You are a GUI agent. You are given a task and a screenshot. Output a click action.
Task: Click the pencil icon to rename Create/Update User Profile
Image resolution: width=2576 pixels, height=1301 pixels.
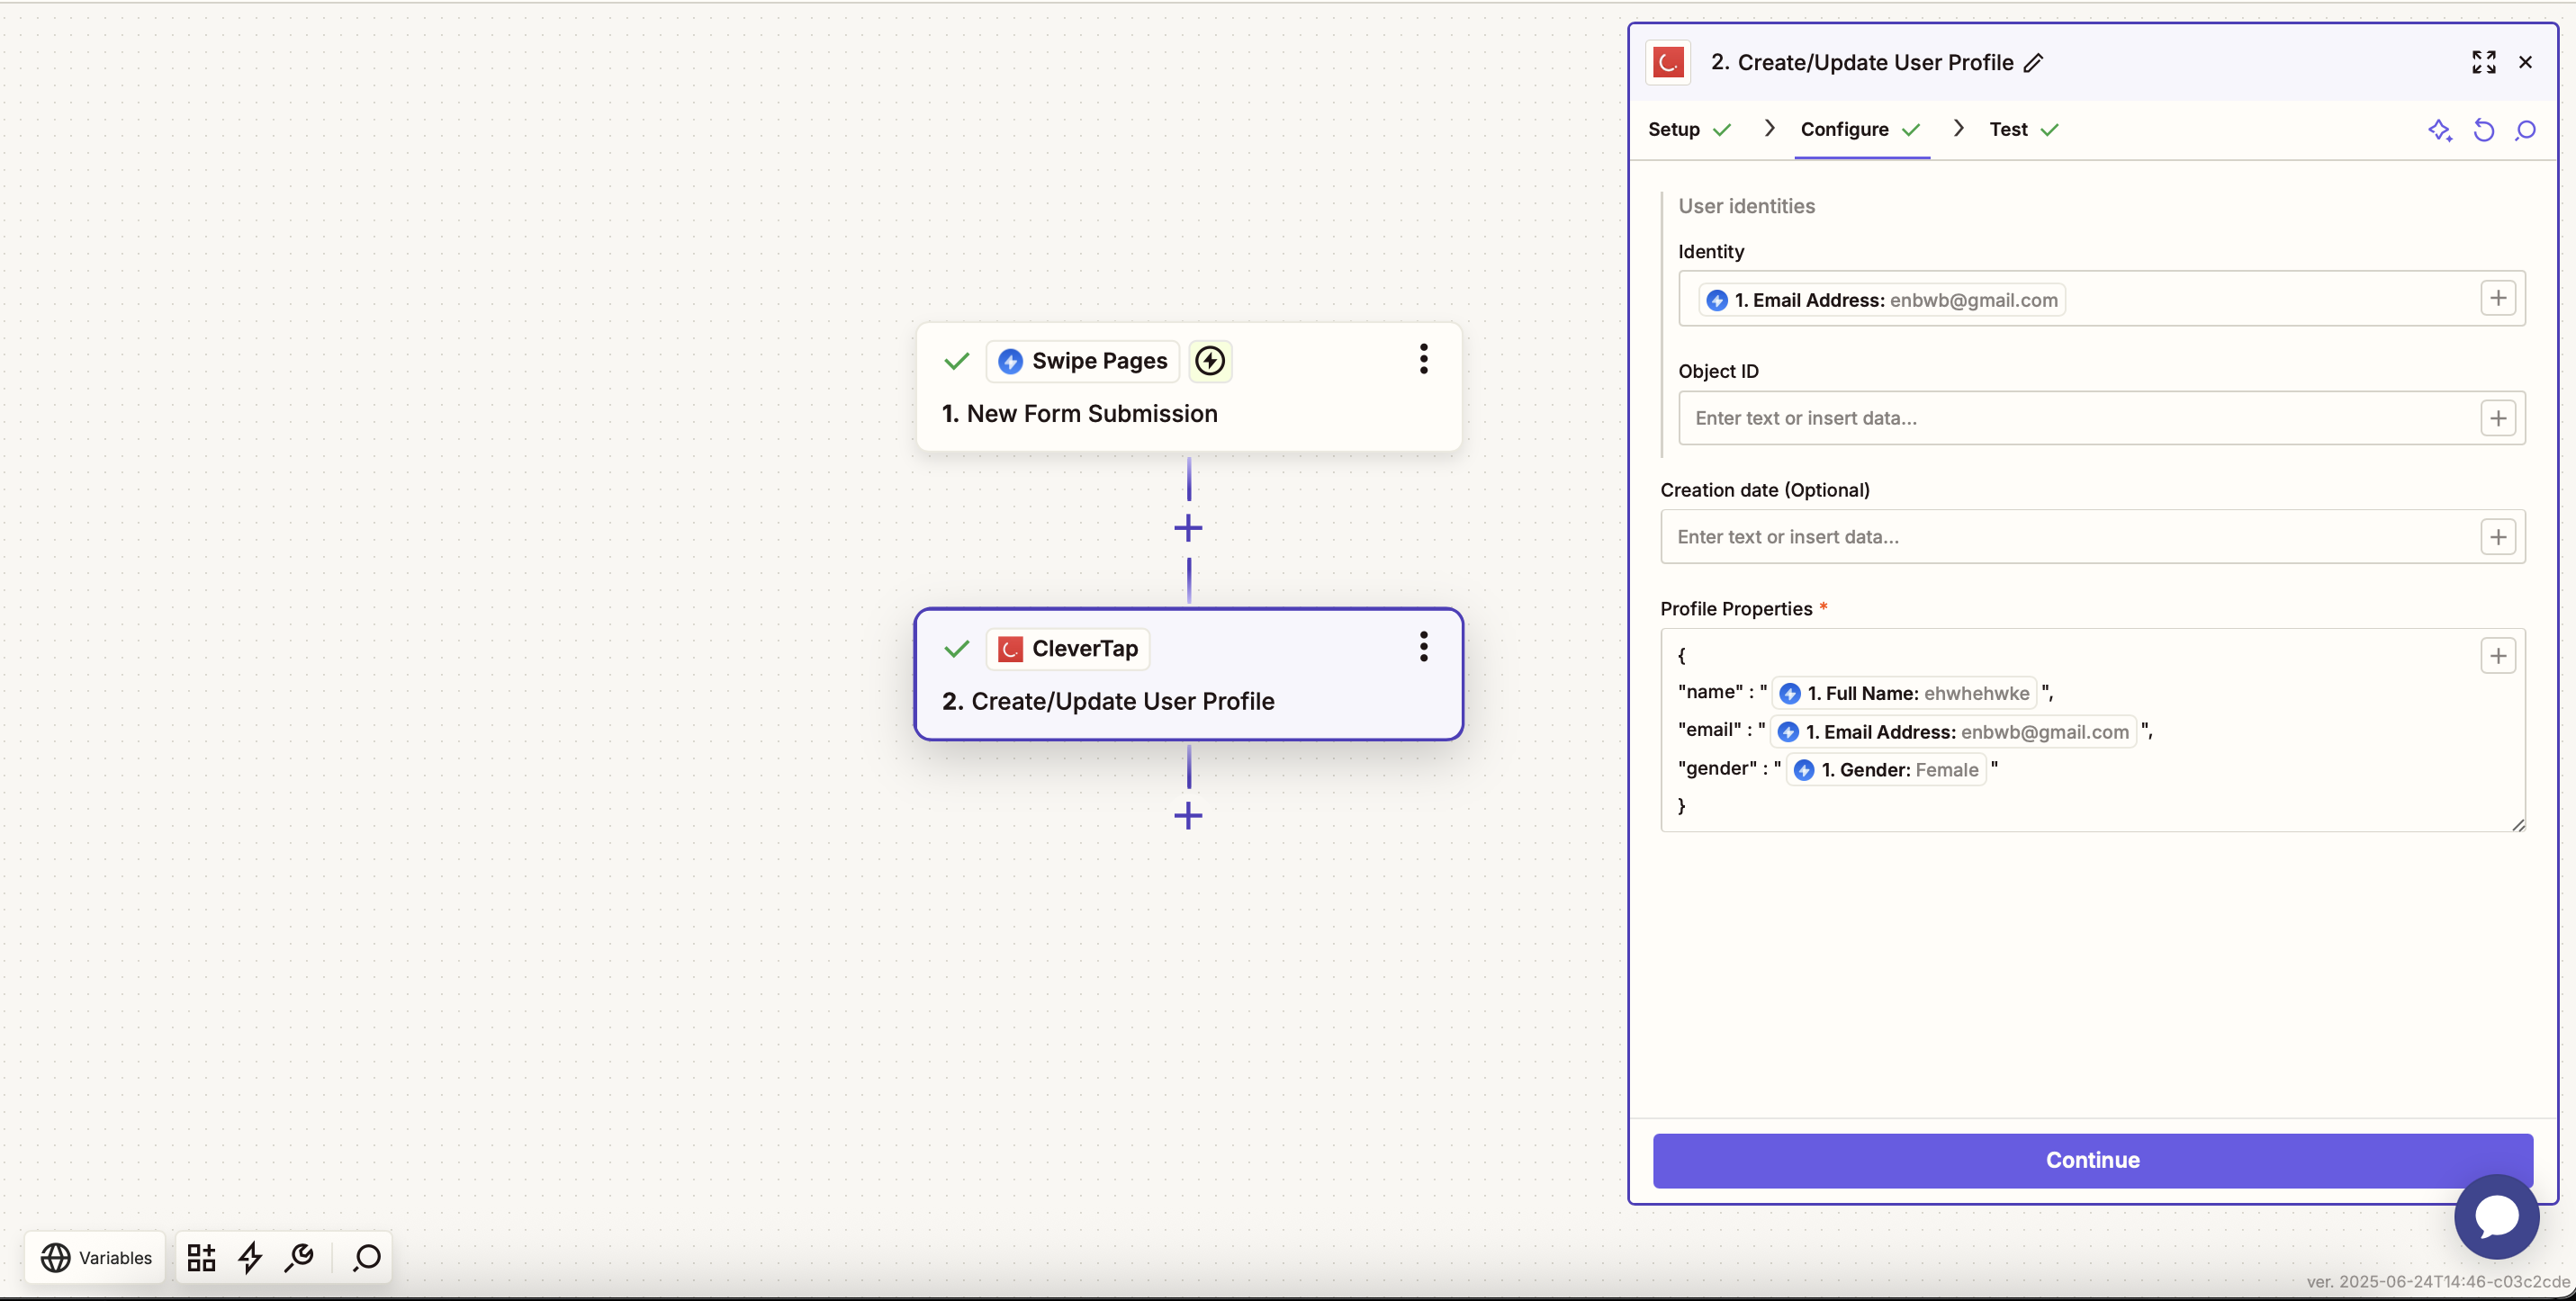[x=2035, y=62]
